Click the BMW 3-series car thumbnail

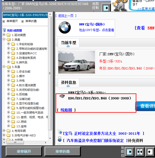point(77,62)
